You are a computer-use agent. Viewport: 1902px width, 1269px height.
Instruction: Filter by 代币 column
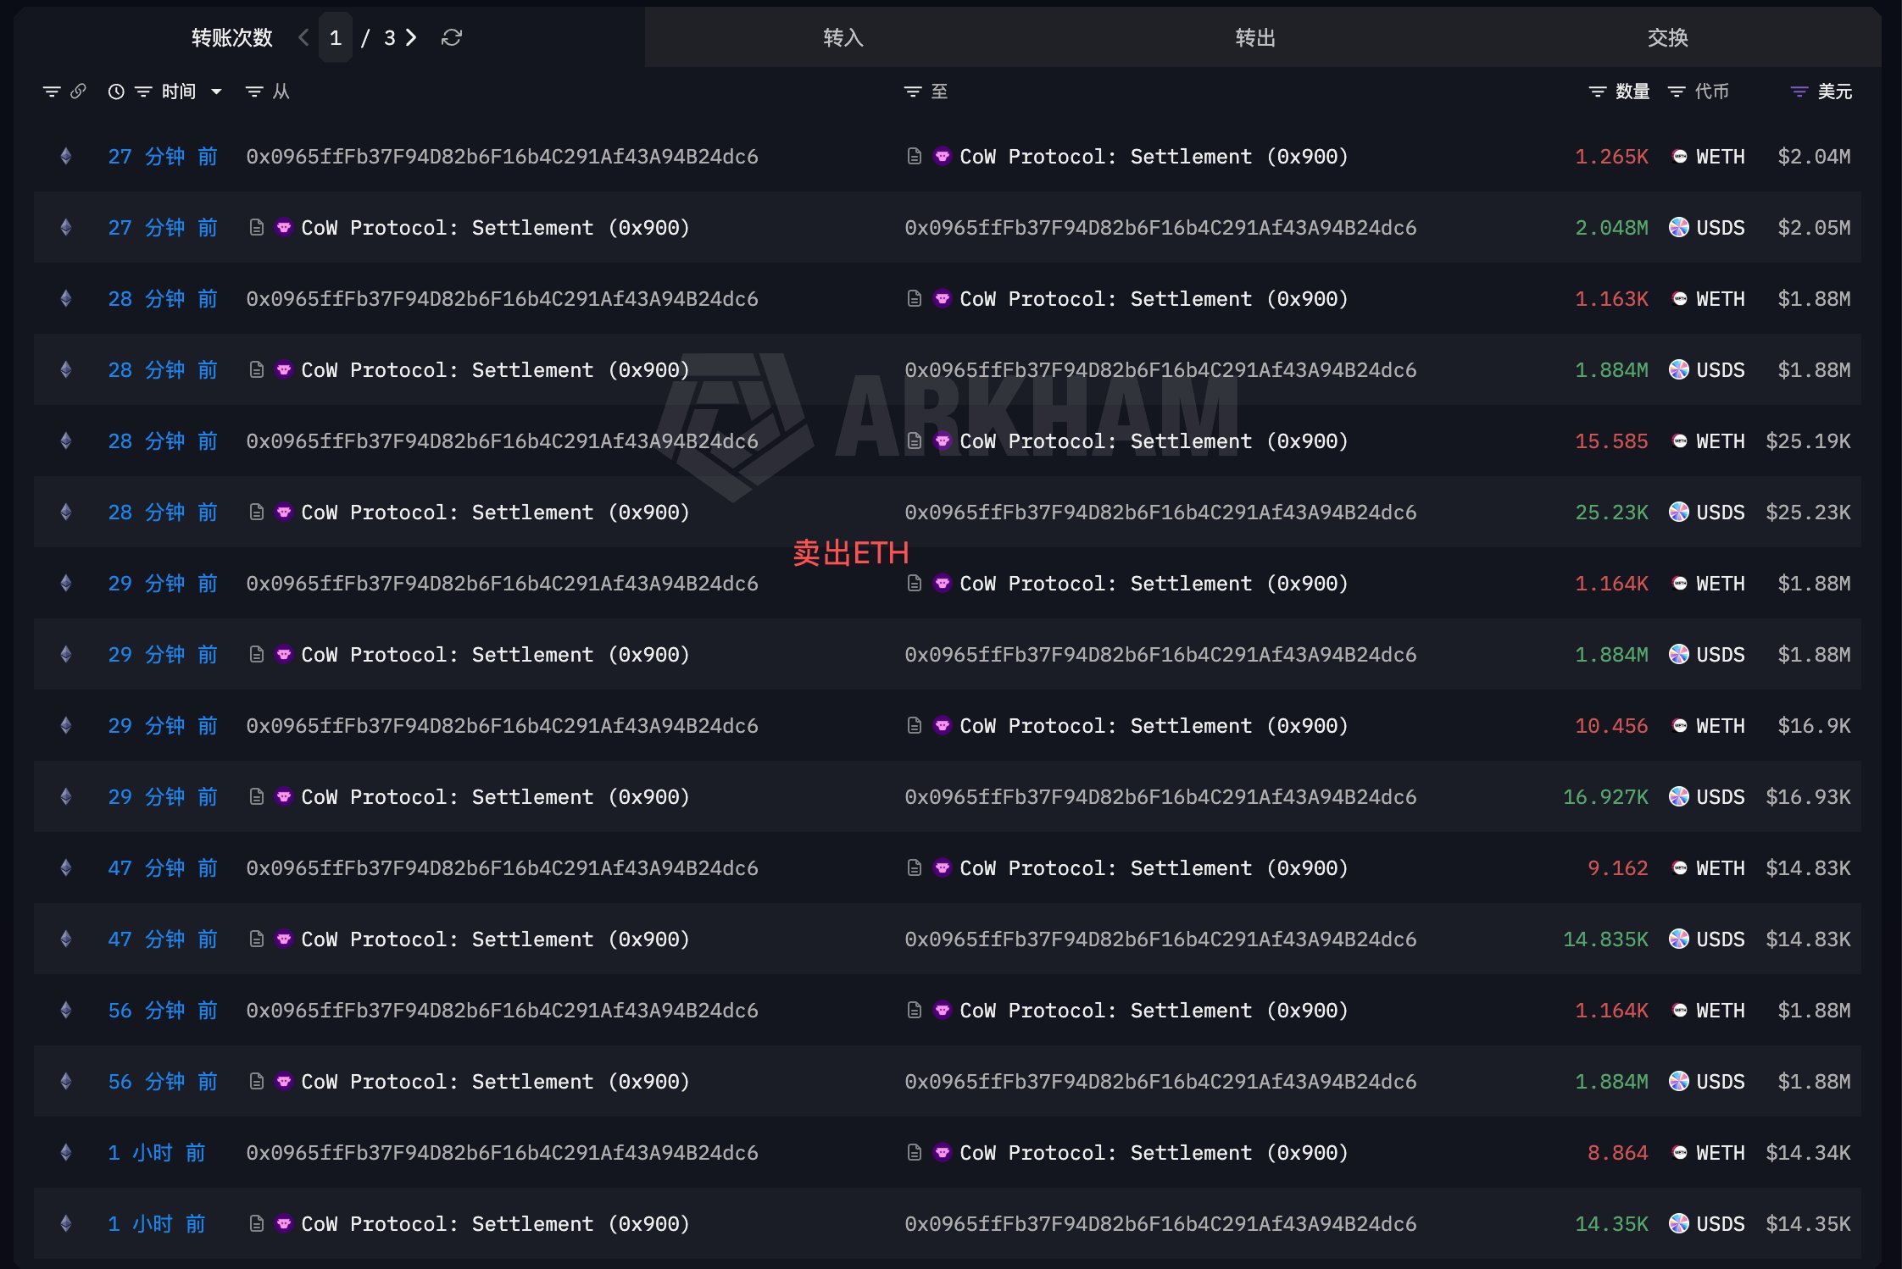(1677, 91)
